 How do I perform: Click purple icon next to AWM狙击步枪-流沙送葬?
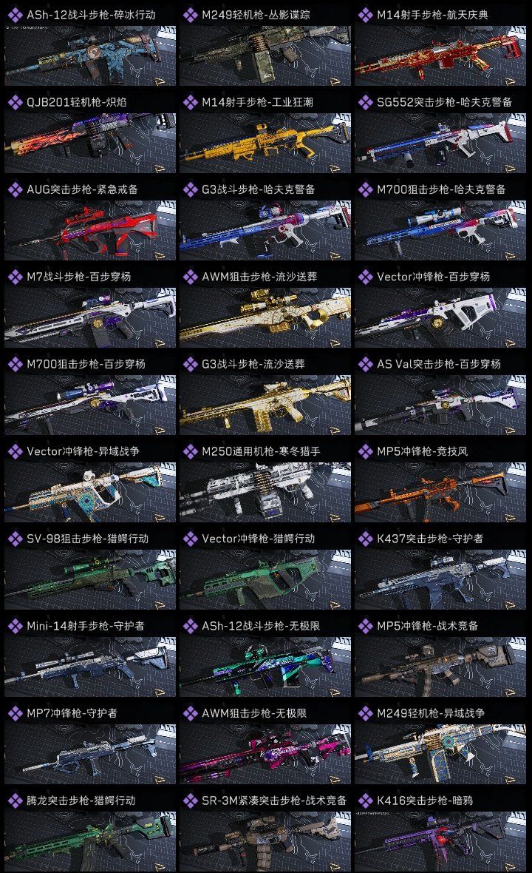pyautogui.click(x=190, y=277)
